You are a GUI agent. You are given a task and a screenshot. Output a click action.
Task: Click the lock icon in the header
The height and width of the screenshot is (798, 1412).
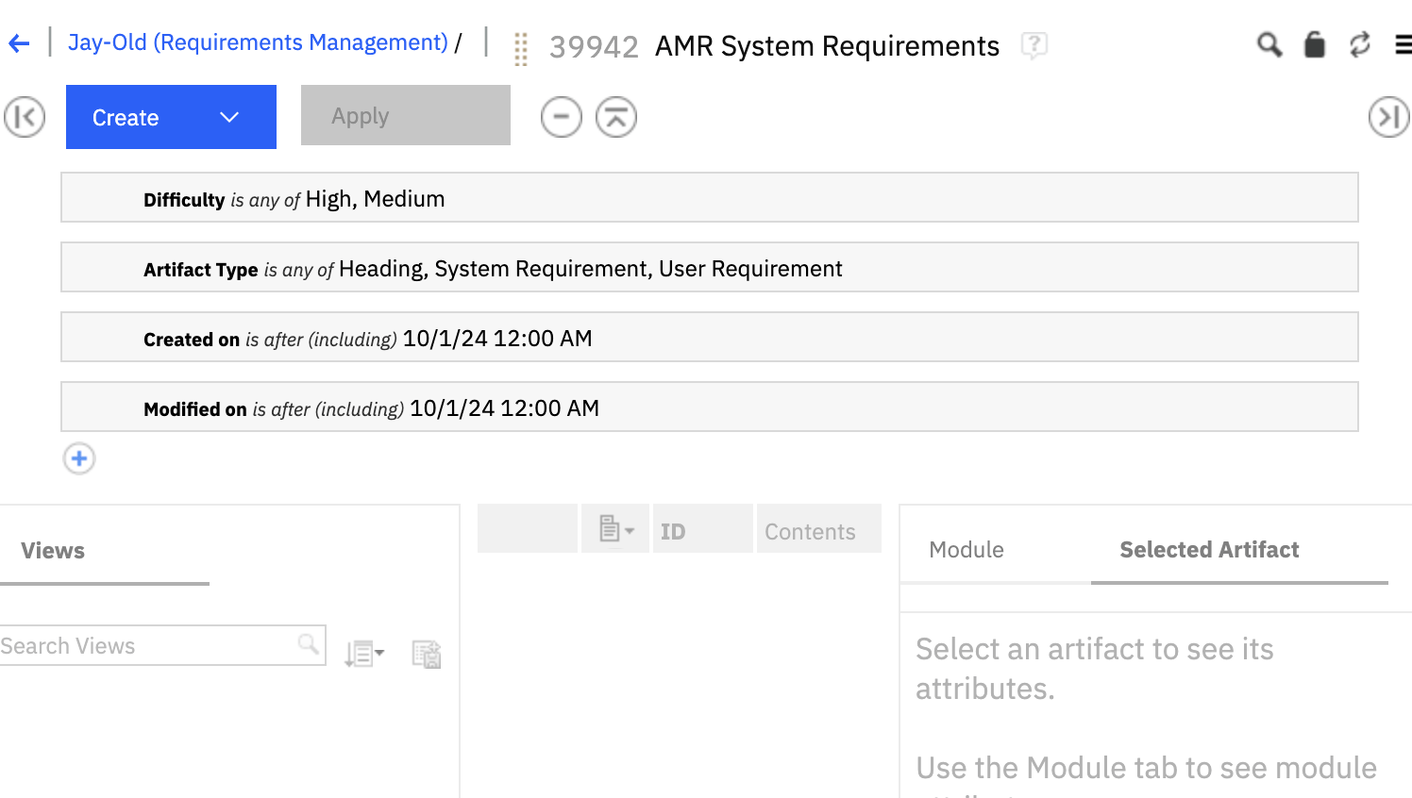pos(1314,44)
